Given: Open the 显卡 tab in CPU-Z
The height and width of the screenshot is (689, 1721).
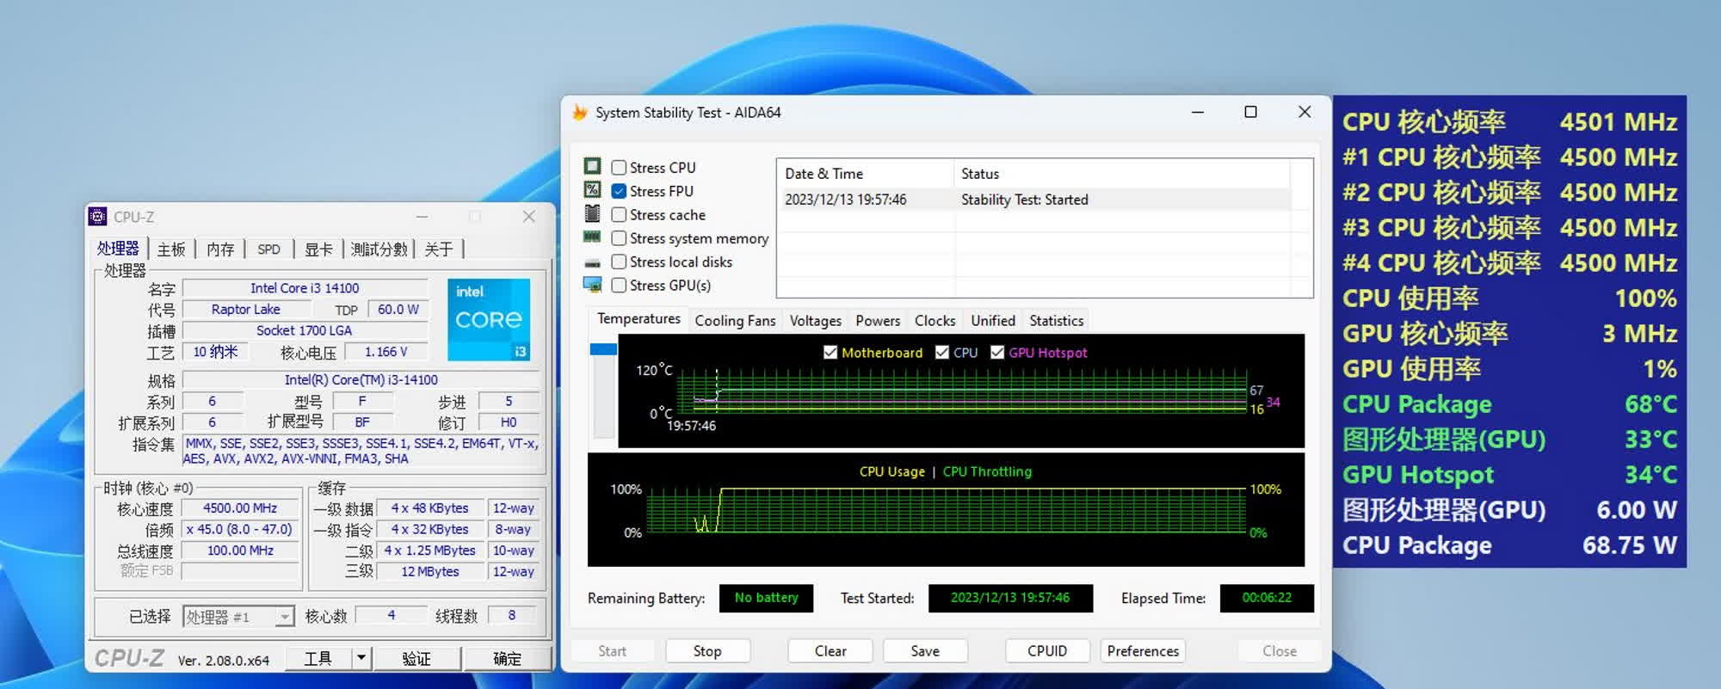Looking at the screenshot, I should [x=318, y=249].
